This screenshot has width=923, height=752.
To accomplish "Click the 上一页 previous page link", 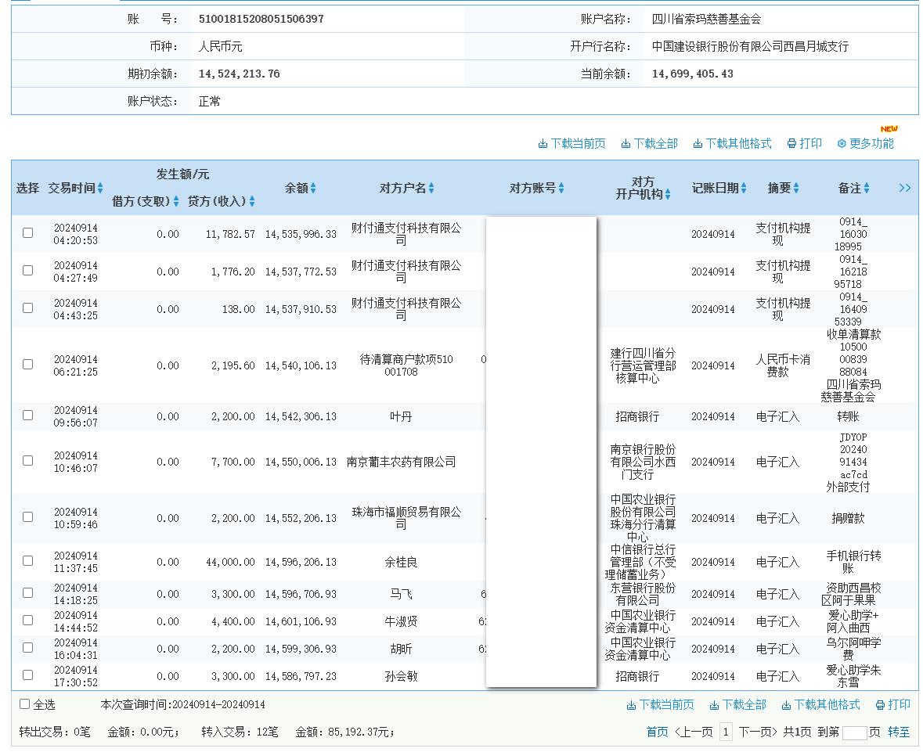I will coord(694,732).
